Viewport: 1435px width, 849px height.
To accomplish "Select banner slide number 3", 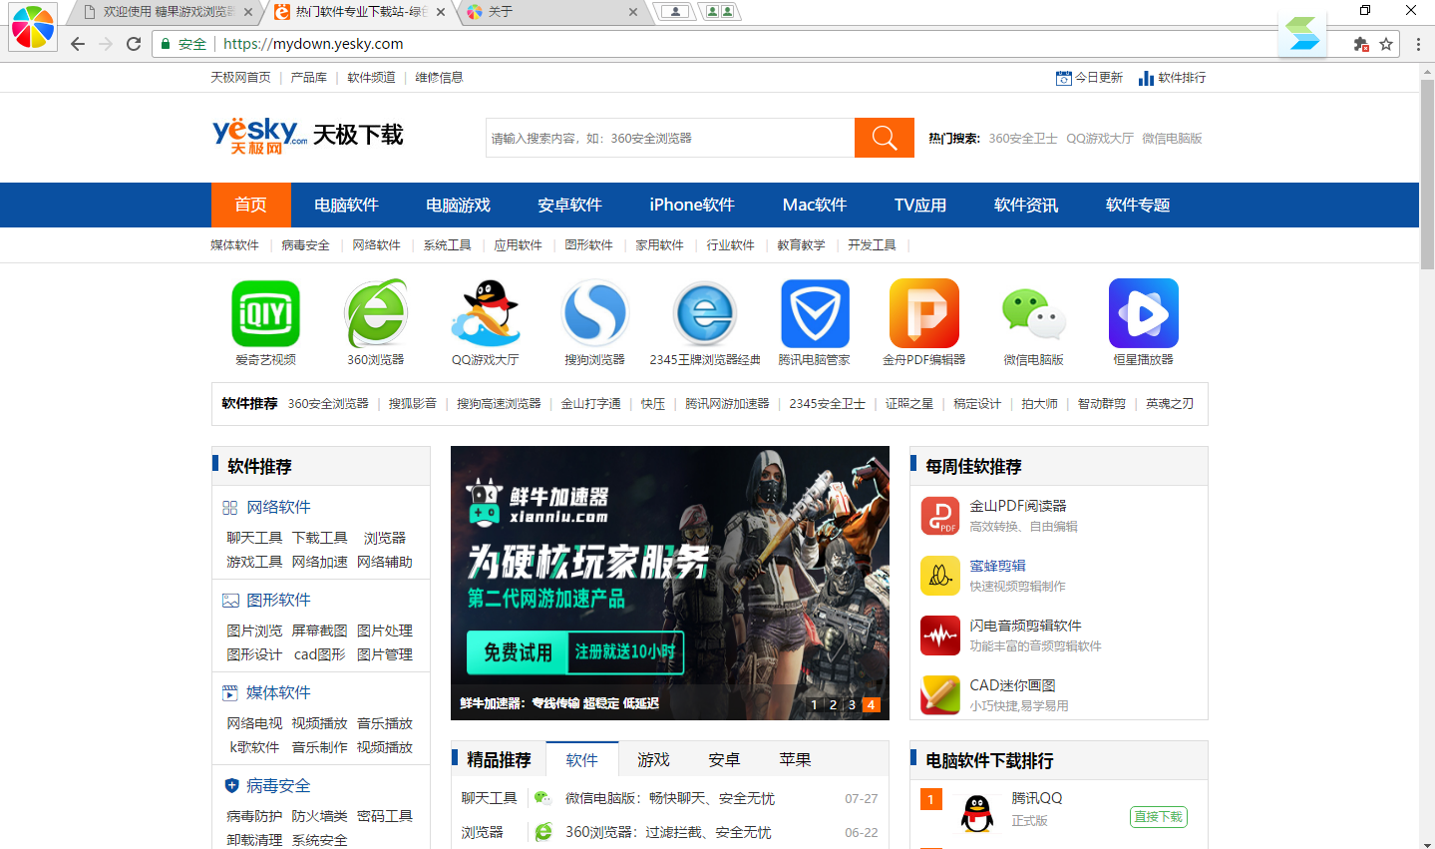I will [852, 704].
